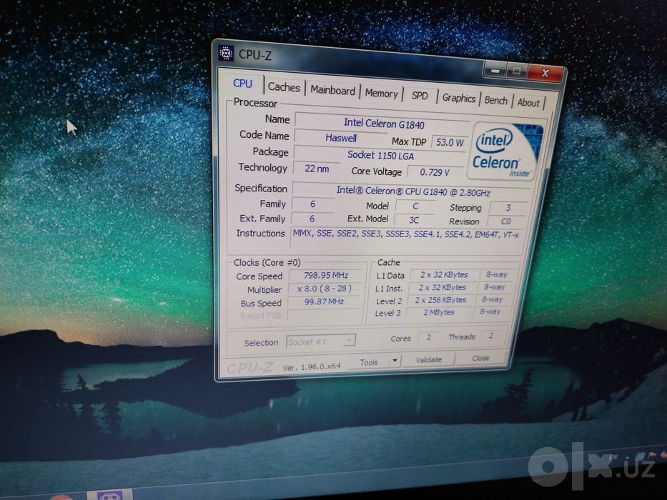This screenshot has height=500, width=667.
Task: Switch to the CPU tab
Action: (x=242, y=84)
